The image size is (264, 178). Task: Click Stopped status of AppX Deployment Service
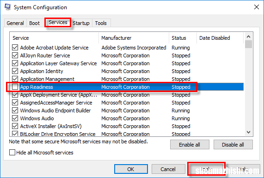pos(181,95)
